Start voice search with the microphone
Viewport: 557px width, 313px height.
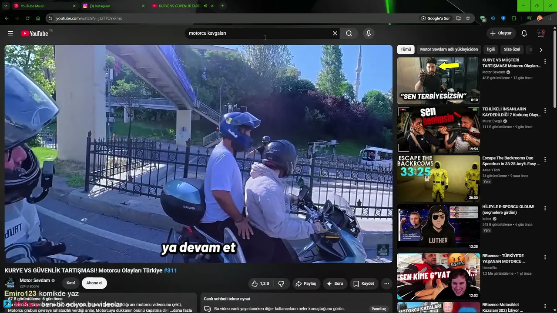coord(369,33)
